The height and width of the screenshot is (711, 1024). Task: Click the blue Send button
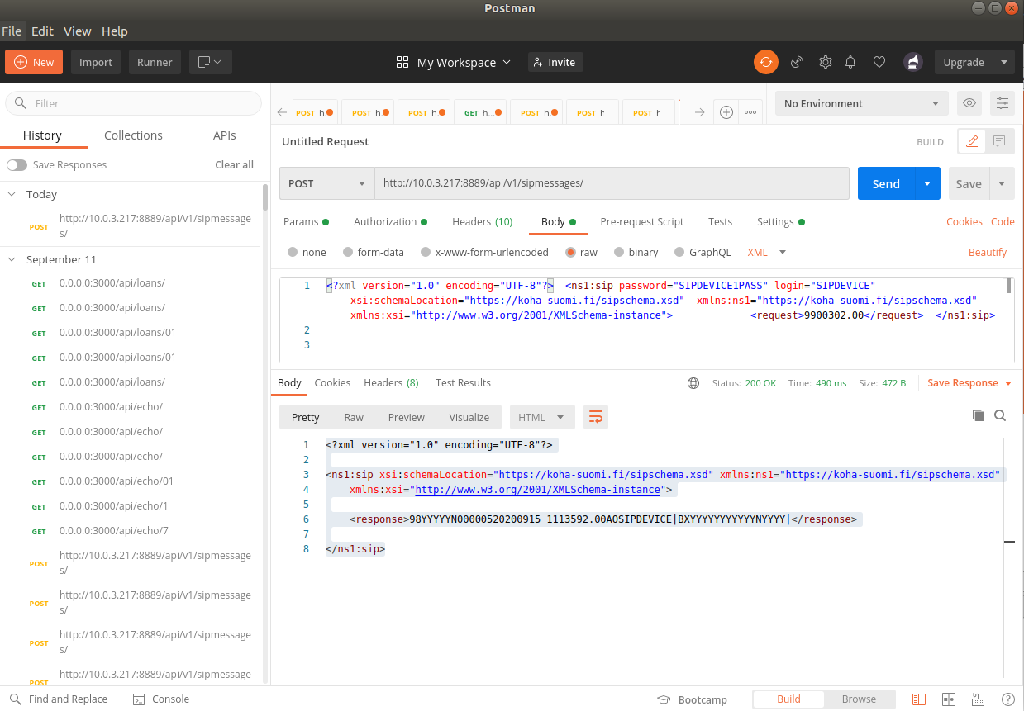[x=885, y=183]
